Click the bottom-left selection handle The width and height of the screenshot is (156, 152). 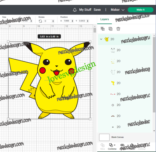pyautogui.click(x=8, y=119)
